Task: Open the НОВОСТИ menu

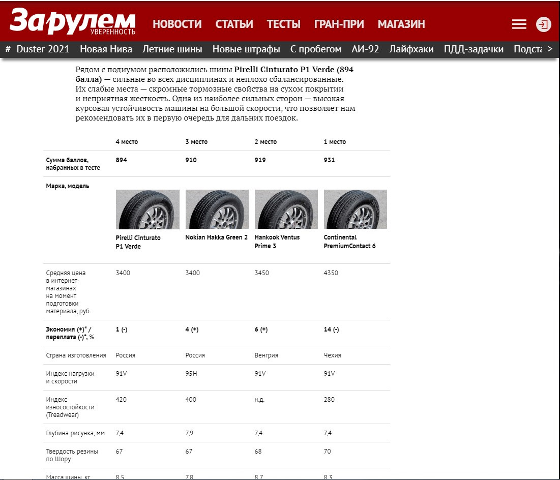Action: click(177, 24)
